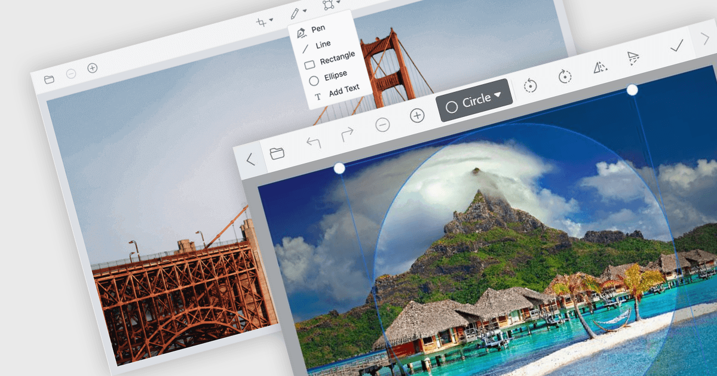
Task: Open the pencil draw dropdown in the back window
Action: 298,13
